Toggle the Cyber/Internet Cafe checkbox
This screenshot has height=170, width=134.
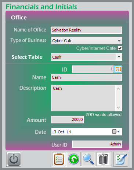point(120,48)
